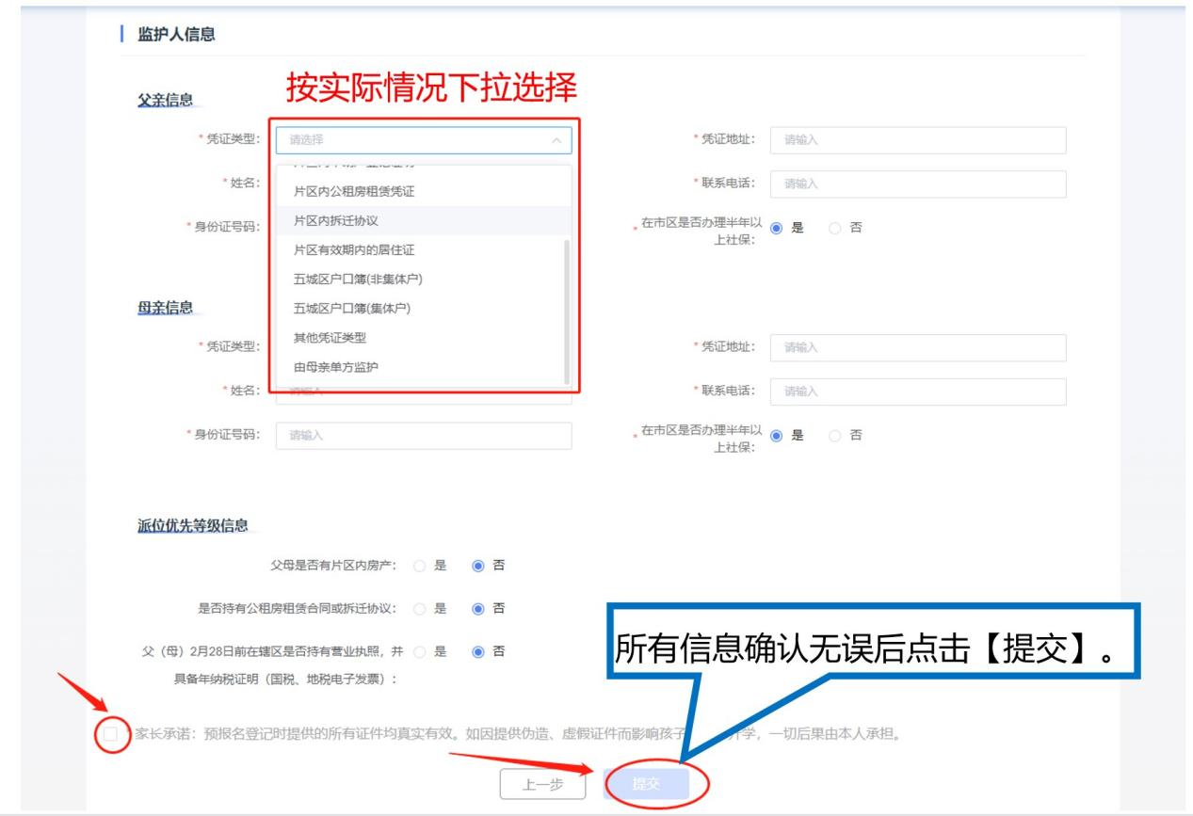
Task: Select 由母亲单方监护 option
Action: click(336, 367)
